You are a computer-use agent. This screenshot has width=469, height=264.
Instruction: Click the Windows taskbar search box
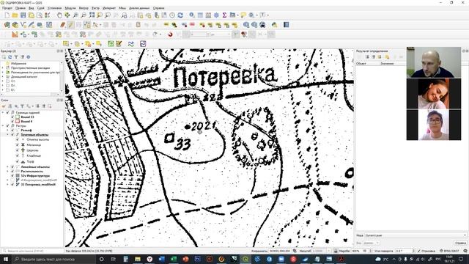click(x=53, y=259)
